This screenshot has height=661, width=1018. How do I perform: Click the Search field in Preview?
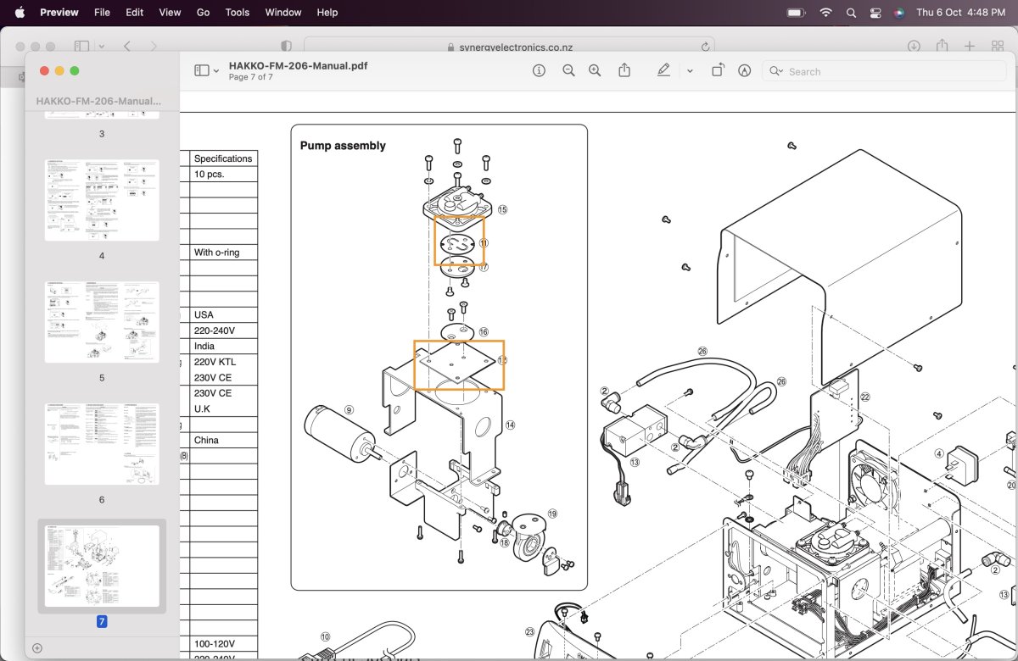pyautogui.click(x=883, y=71)
